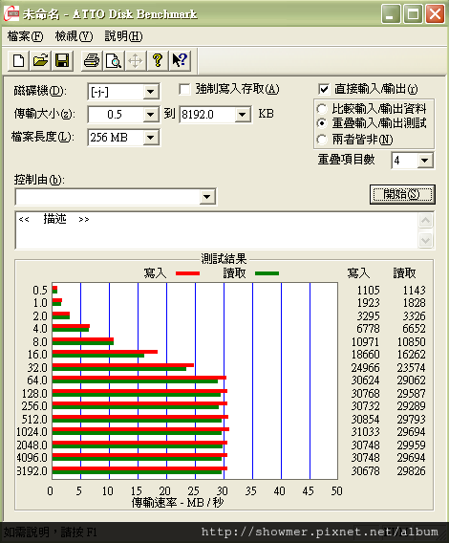Expand the 8192.0 transfer size end dropdown
The width and height of the screenshot is (449, 543).
242,115
